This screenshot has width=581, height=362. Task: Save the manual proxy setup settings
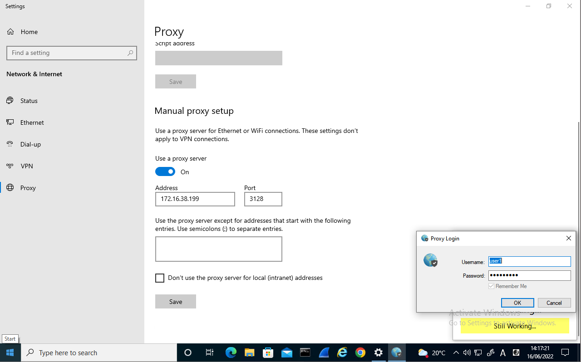click(x=175, y=301)
